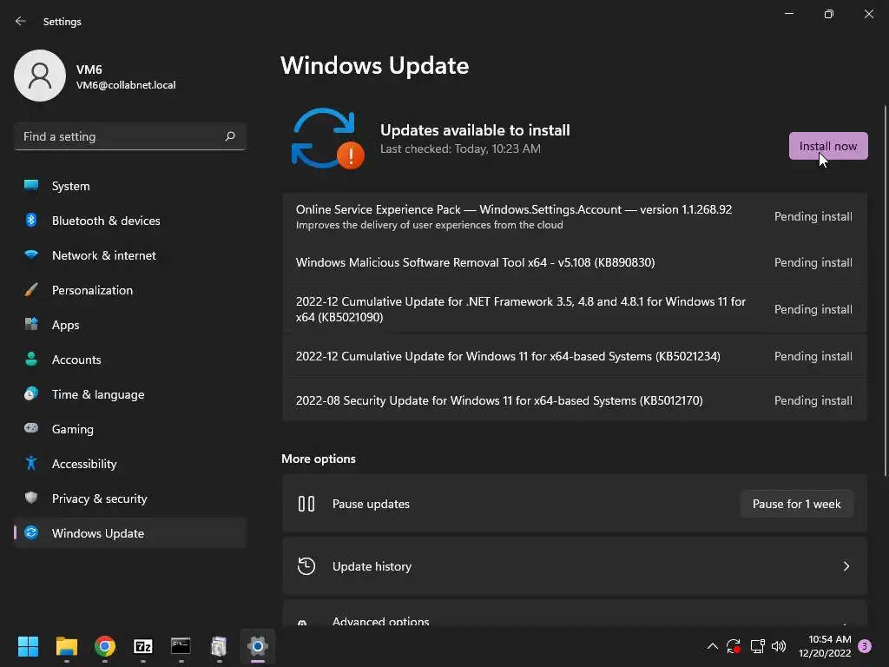889x667 pixels.
Task: Click the Find a setting search box
Action: point(130,136)
